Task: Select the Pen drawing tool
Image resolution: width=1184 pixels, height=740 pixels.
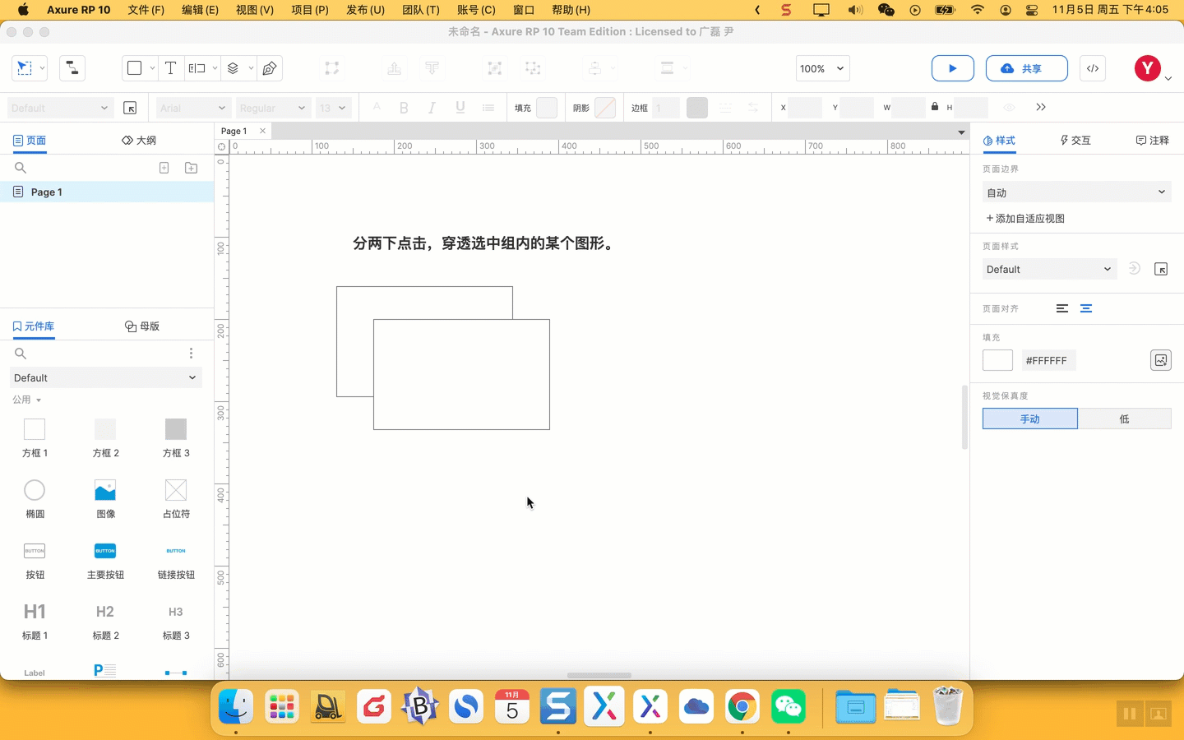Action: [x=270, y=68]
